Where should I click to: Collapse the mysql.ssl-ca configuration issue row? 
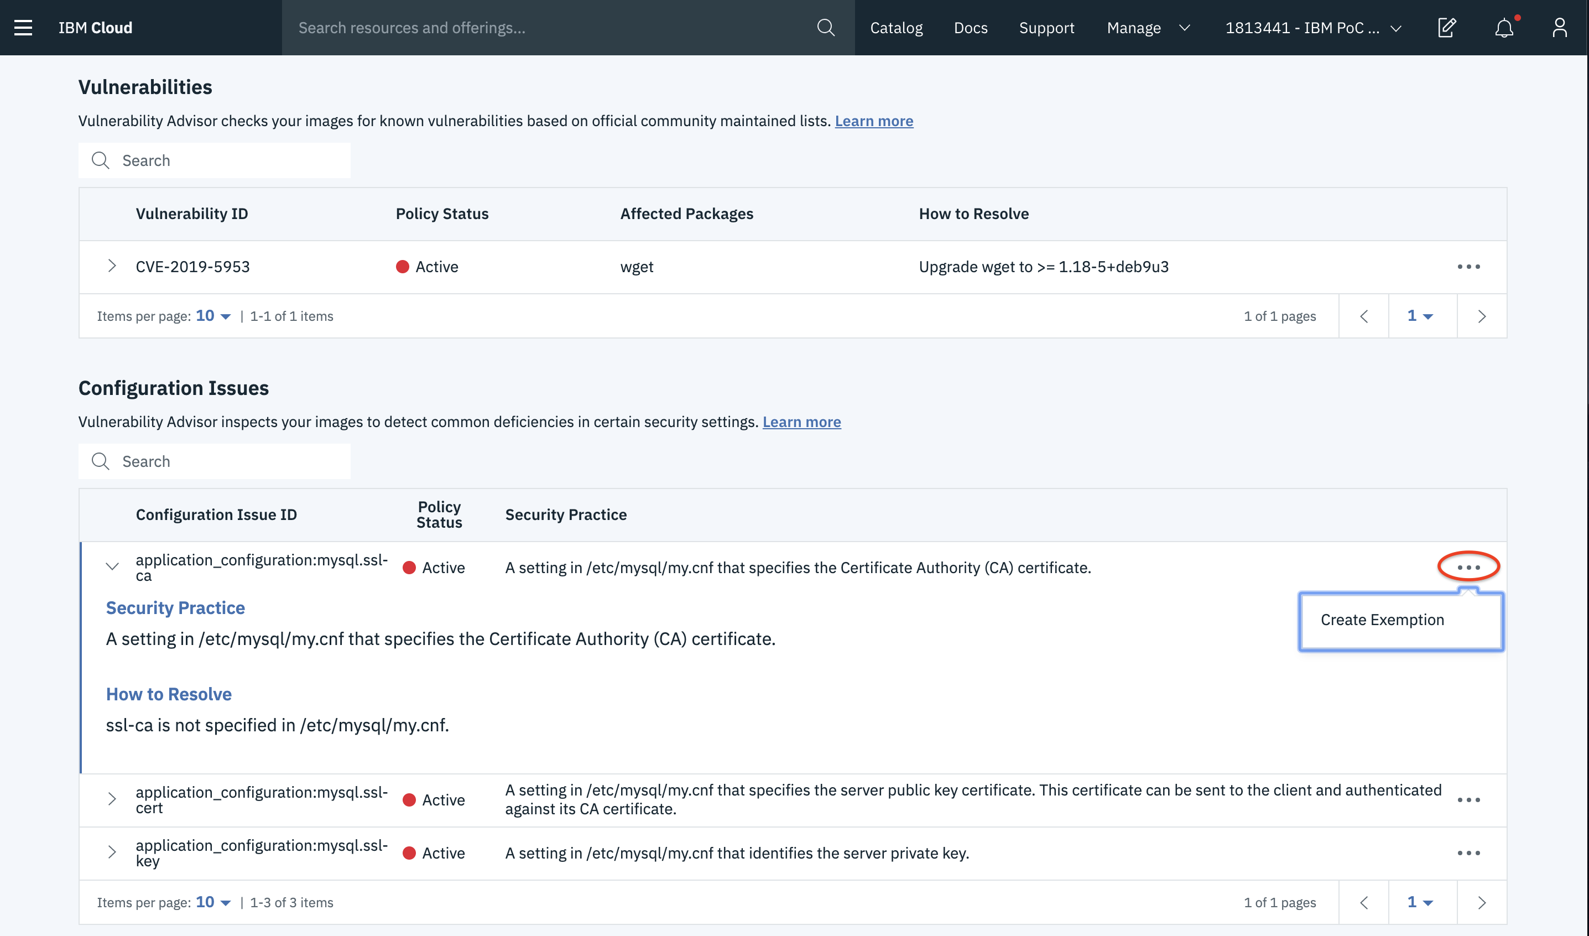point(112,566)
